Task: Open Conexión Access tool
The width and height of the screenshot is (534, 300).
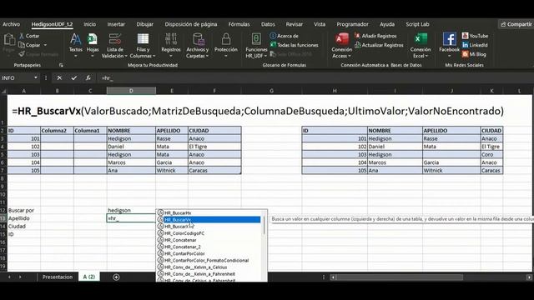Action: pos(341,46)
